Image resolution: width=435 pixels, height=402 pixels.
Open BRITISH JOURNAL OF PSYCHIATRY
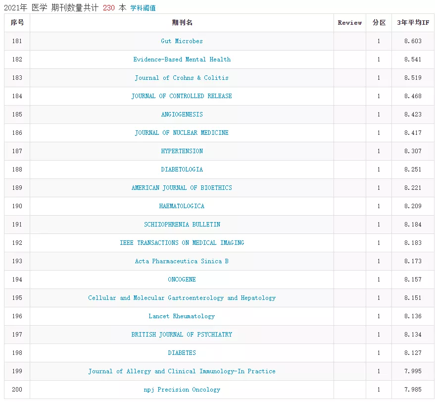tap(182, 335)
